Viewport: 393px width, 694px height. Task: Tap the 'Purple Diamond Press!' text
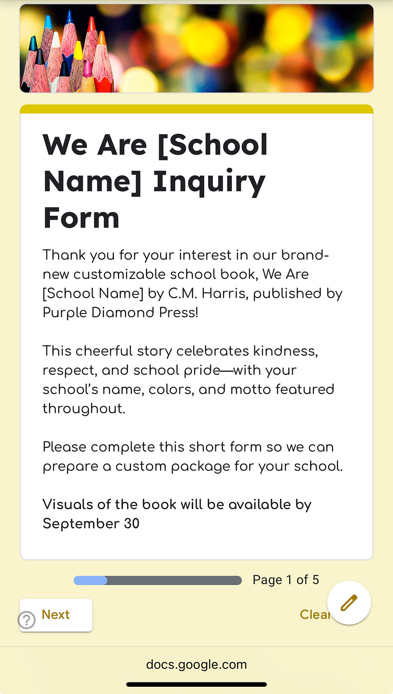pos(120,312)
